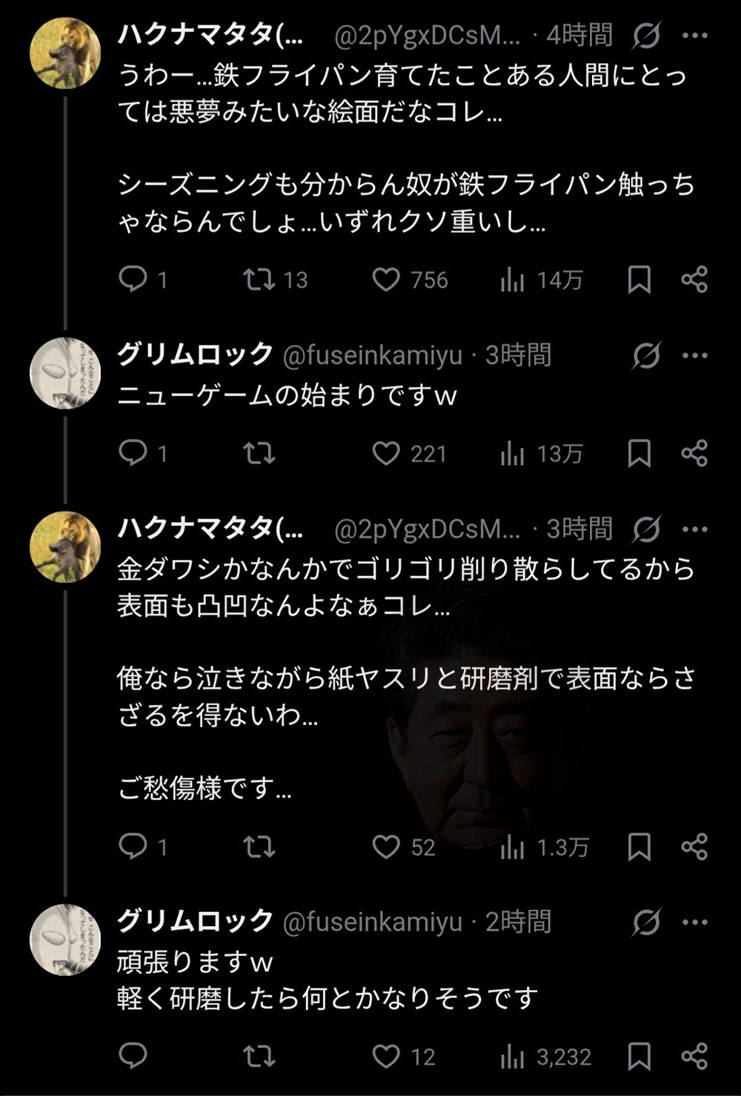Open more options on the first tweet
741x1096 pixels.
(694, 35)
